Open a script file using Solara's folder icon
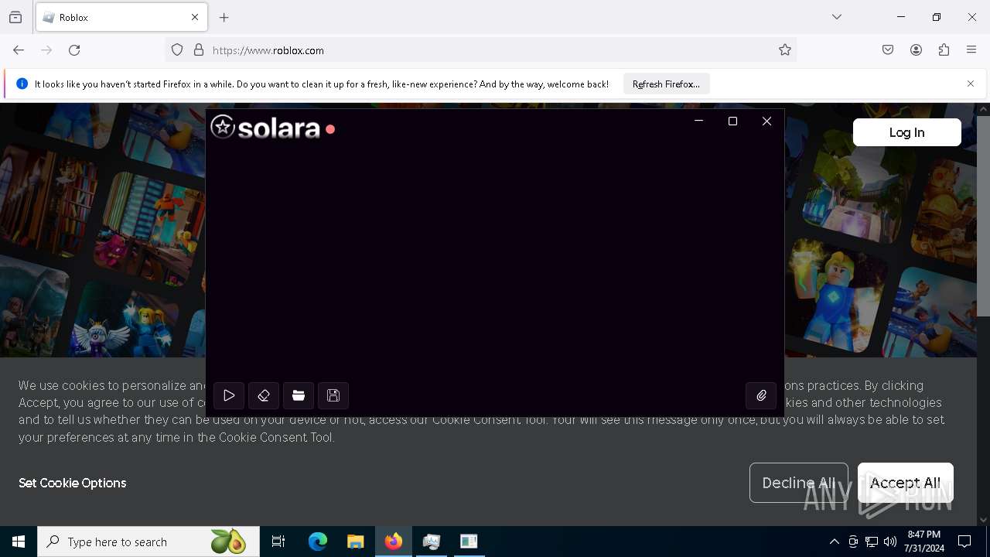Screen dimensions: 990x557 tap(299, 395)
